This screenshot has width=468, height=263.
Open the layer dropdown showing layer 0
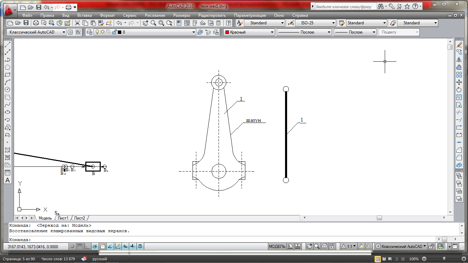pyautogui.click(x=158, y=32)
